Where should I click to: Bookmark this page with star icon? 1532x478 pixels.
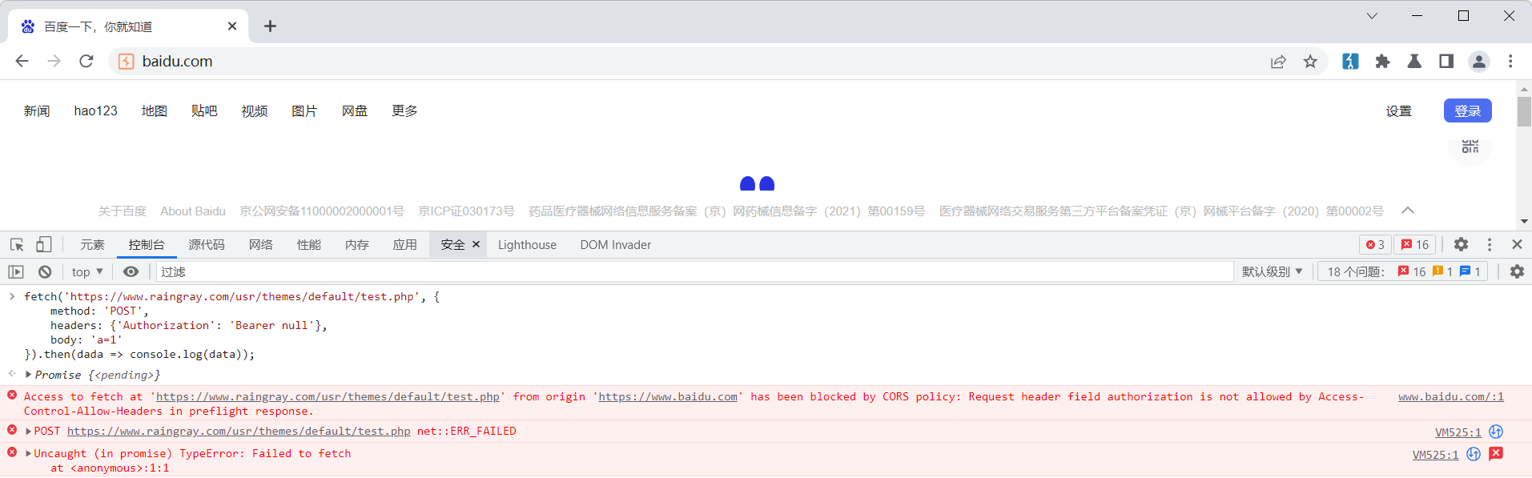tap(1310, 62)
